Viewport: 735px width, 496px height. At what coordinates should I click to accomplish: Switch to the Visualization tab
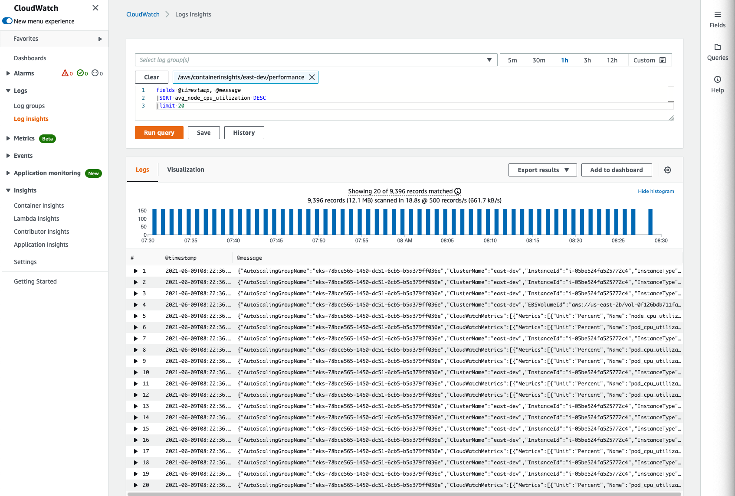(185, 170)
